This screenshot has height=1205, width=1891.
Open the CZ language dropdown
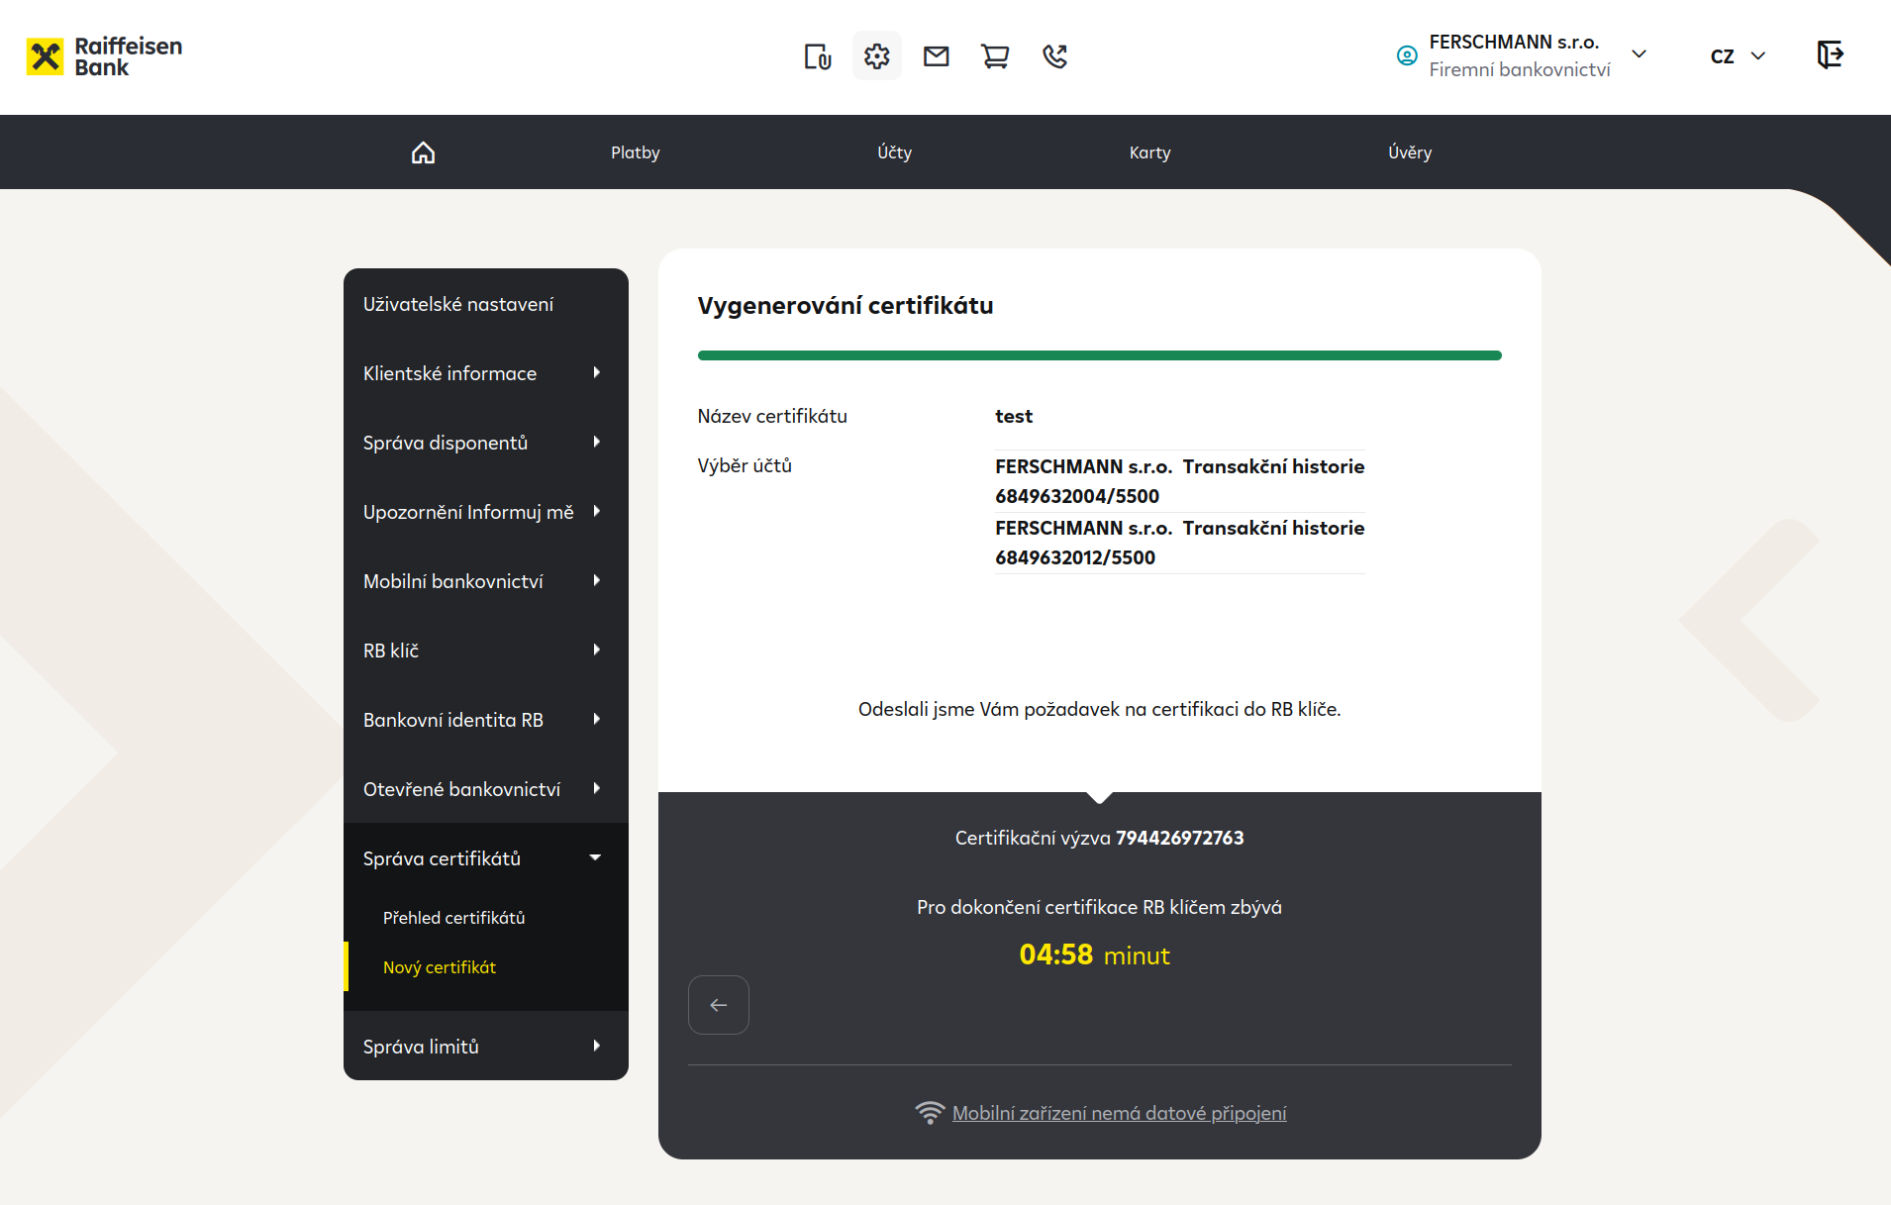click(1738, 56)
